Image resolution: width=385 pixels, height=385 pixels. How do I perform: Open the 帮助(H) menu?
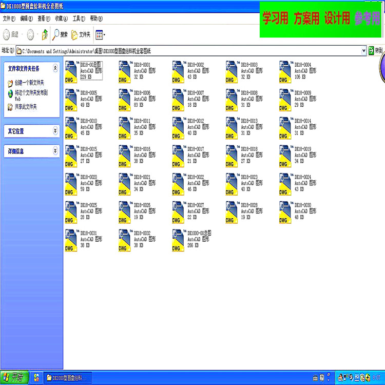click(x=97, y=18)
